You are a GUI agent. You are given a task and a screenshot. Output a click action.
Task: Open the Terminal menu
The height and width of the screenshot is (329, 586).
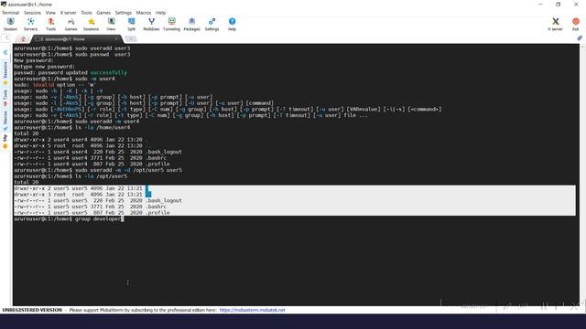coord(10,13)
